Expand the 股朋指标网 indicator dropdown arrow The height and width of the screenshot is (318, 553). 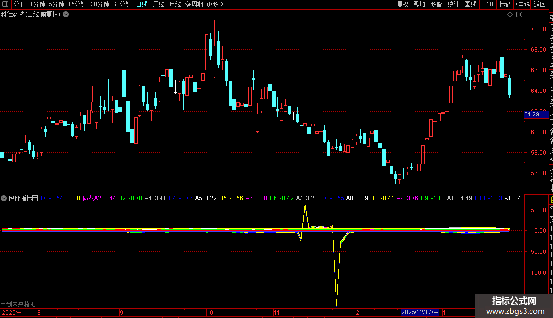pyautogui.click(x=4, y=198)
